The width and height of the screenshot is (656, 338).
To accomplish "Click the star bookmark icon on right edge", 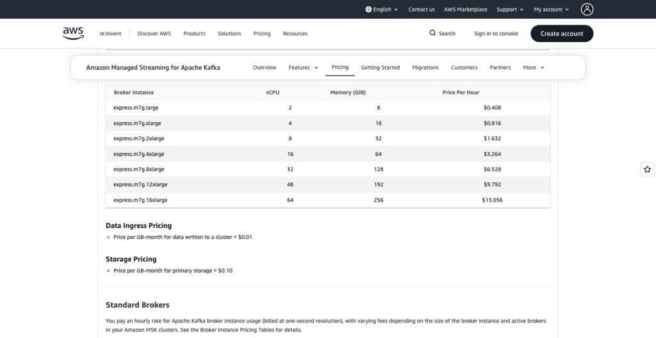I will coord(647,170).
